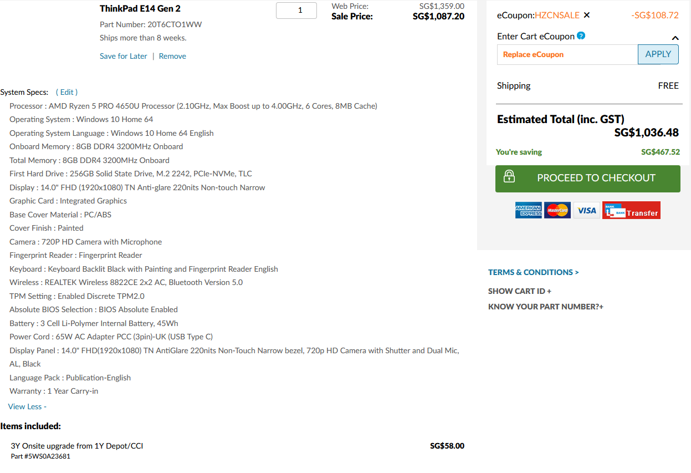Focus the Replace eCoupon input field
691x473 pixels.
coord(567,54)
